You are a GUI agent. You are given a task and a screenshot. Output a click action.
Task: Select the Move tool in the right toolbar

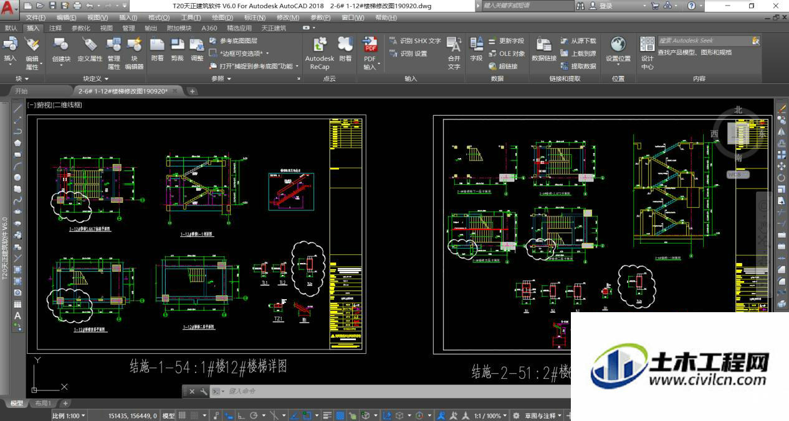click(x=782, y=167)
